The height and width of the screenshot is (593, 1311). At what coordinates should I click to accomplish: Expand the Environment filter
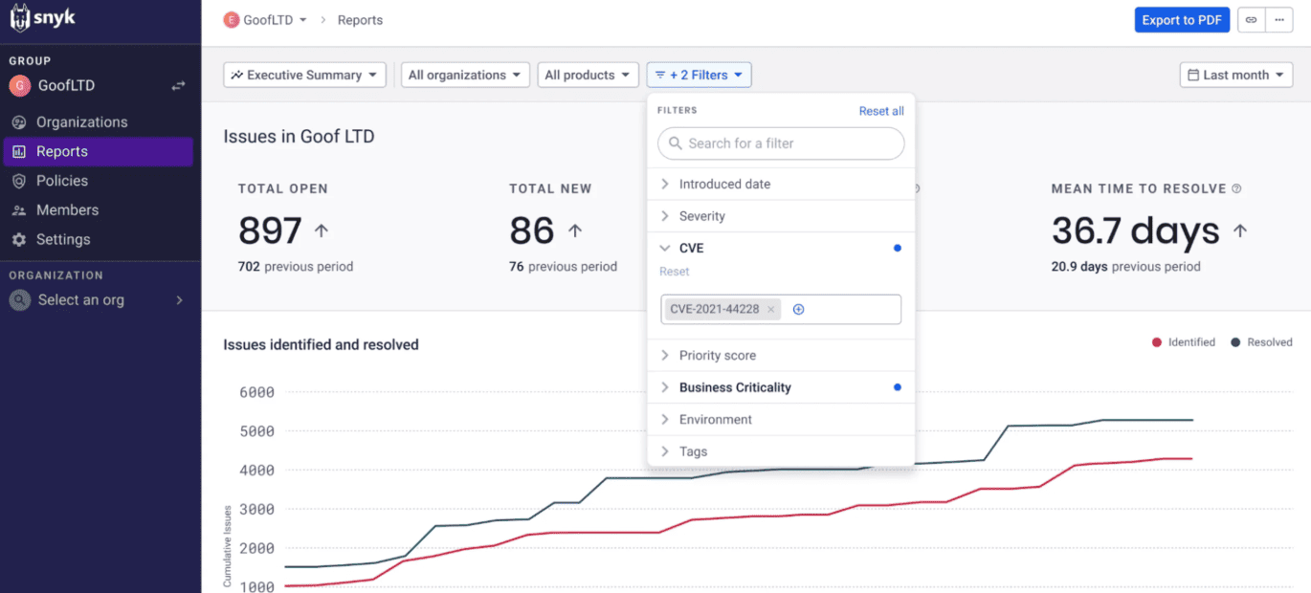point(781,419)
